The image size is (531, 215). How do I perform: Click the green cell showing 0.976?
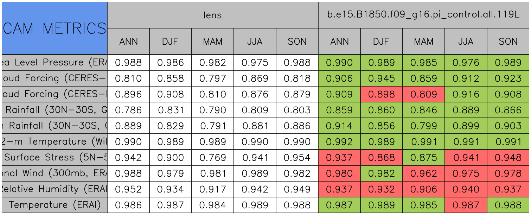[x=466, y=63]
